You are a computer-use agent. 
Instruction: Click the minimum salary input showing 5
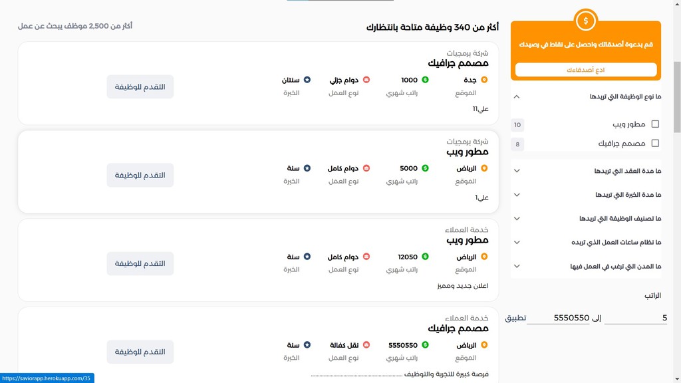coord(636,319)
